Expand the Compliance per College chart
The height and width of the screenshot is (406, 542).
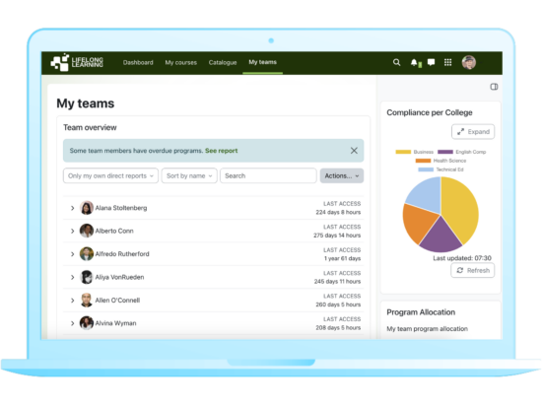coord(473,132)
